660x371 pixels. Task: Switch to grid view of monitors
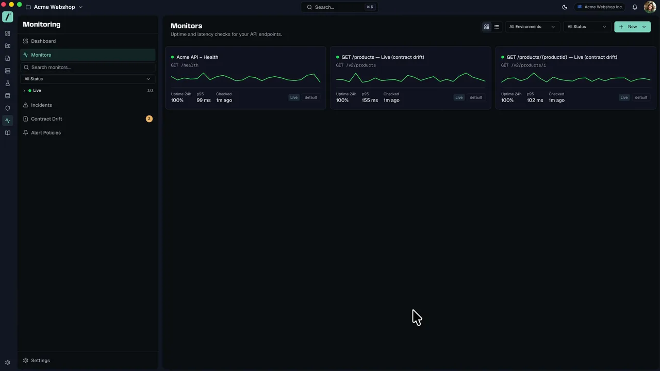click(x=486, y=27)
